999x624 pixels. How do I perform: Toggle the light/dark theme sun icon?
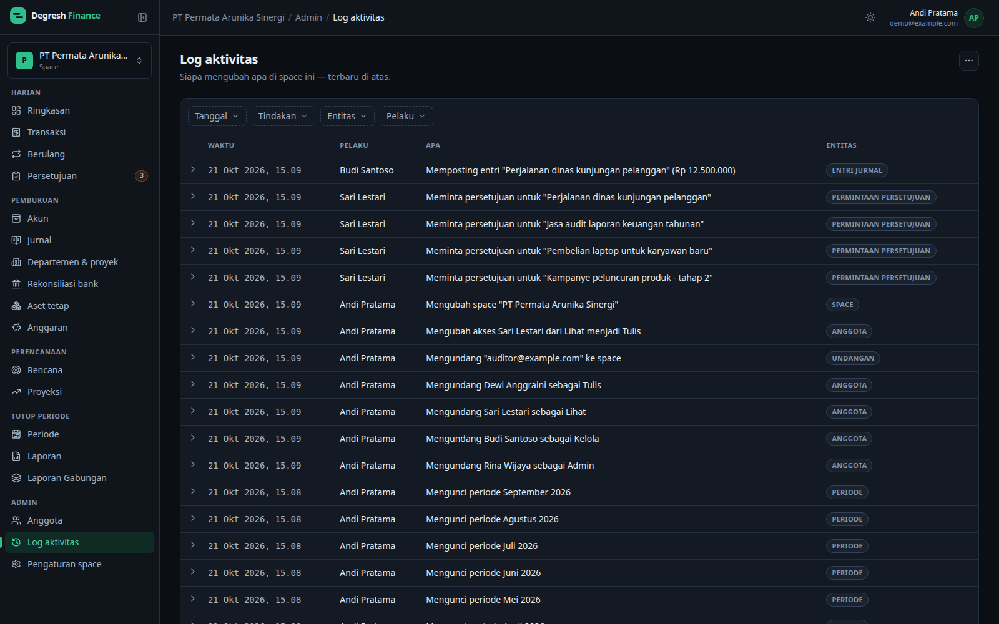870,17
